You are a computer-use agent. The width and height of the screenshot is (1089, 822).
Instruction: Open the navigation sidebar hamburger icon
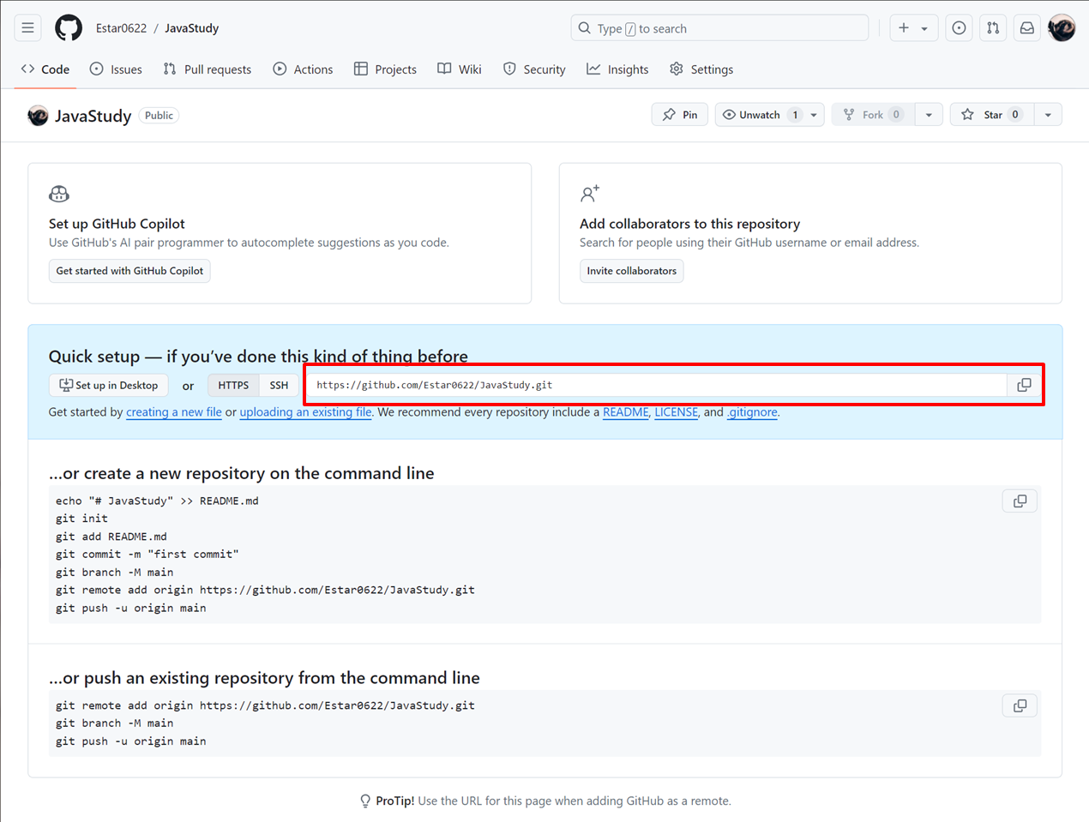[27, 27]
